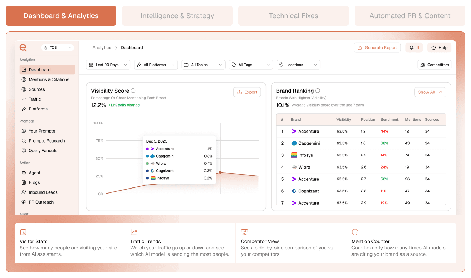Click the Help button
Screen dimensions: 471x278
(x=439, y=48)
